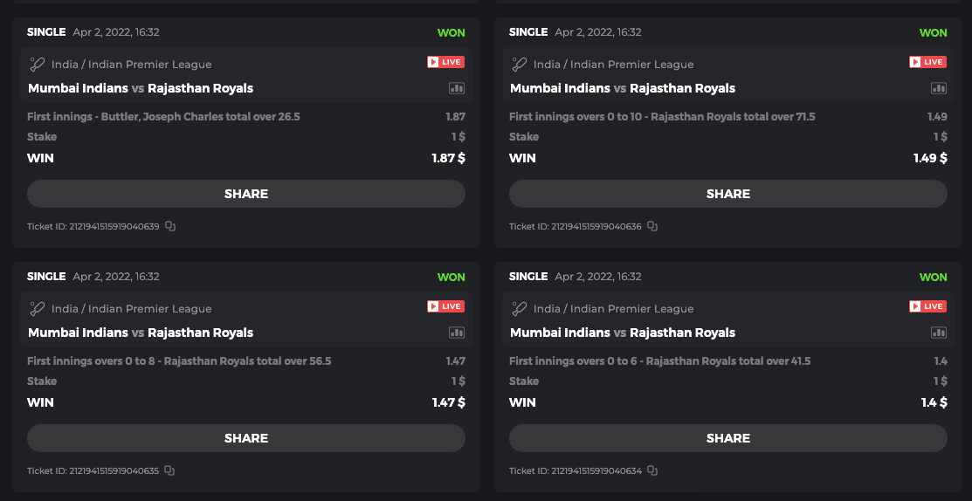Show stats chart icon for over 56.5 bet

point(457,333)
